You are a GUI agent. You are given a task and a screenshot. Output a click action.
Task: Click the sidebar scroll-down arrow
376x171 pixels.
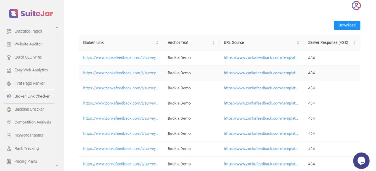57,165
